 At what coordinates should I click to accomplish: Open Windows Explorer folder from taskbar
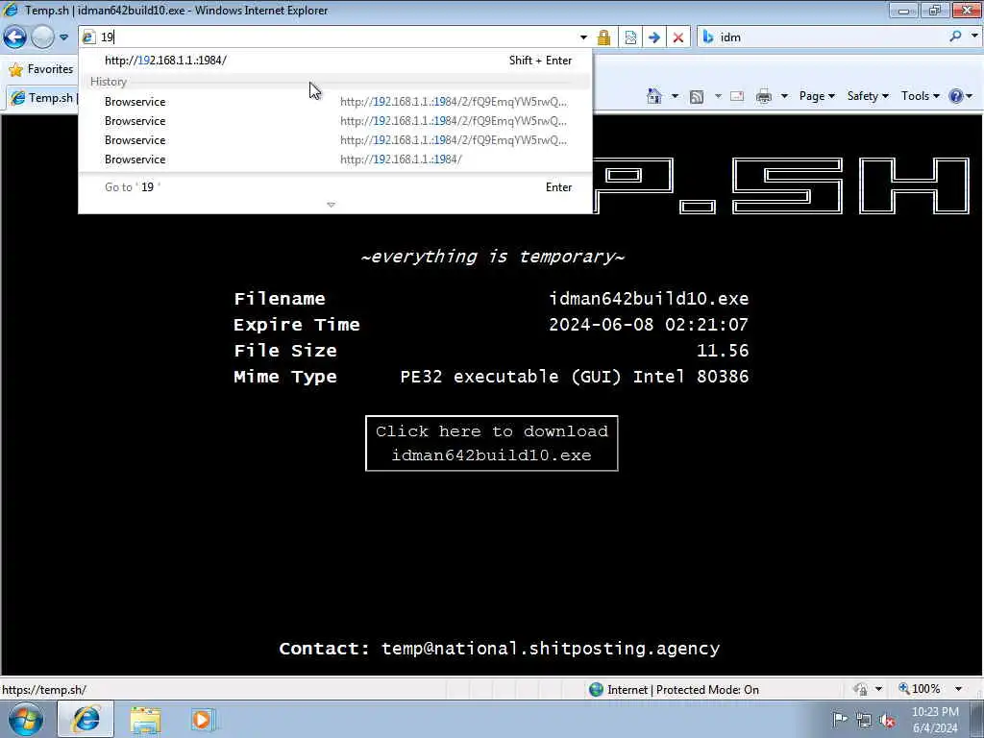coord(146,720)
